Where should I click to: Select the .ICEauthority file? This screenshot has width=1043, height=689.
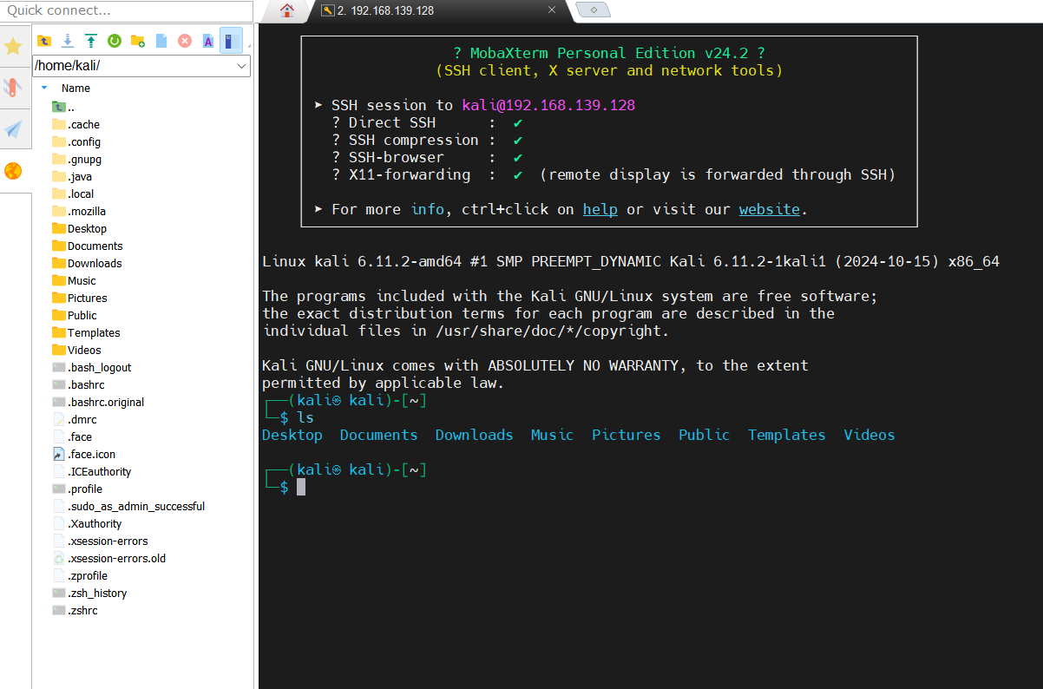point(91,472)
